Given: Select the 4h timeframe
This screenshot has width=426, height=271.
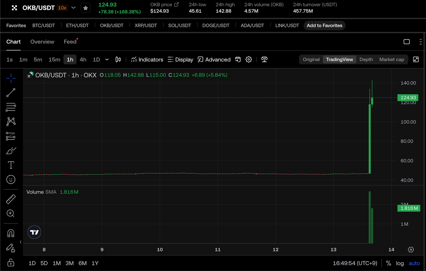Looking at the screenshot, I should 83,60.
